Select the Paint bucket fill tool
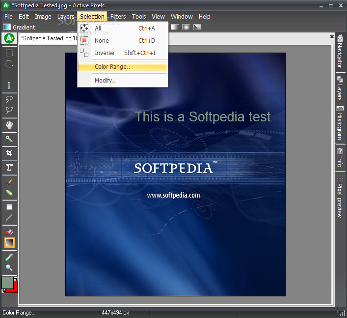 point(9,232)
